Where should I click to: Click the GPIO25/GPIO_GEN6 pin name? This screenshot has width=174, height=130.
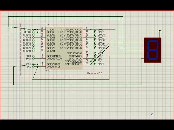point(71,48)
